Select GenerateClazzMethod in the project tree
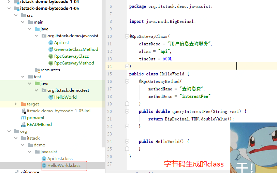 point(76,49)
